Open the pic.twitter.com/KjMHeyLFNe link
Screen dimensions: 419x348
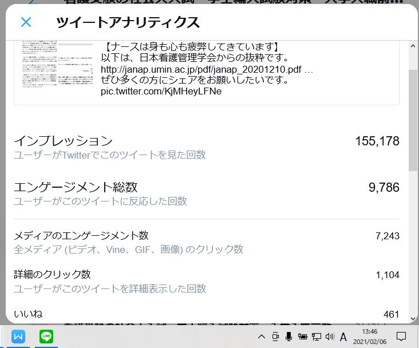pos(161,91)
